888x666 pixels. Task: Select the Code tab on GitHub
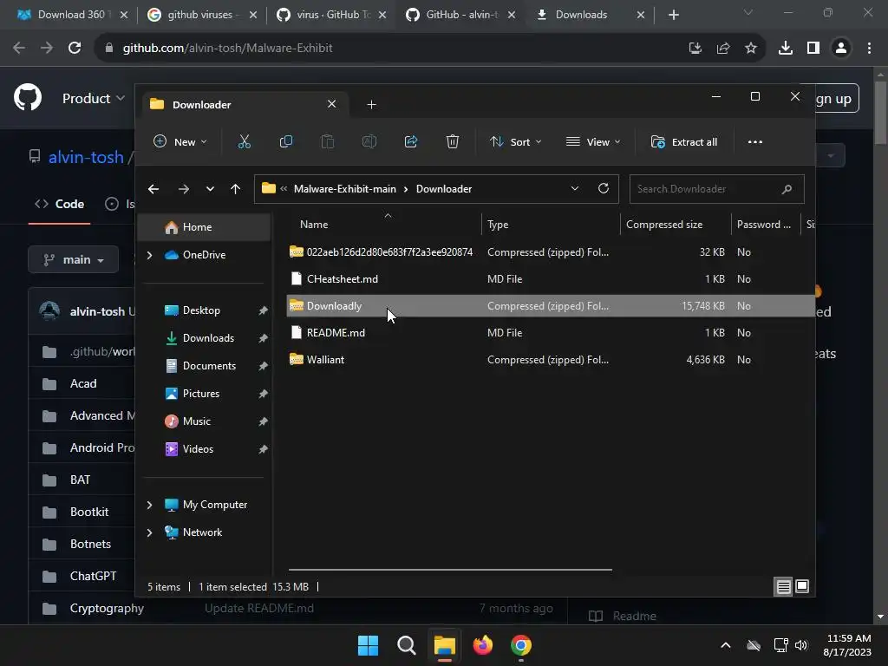[x=60, y=204]
